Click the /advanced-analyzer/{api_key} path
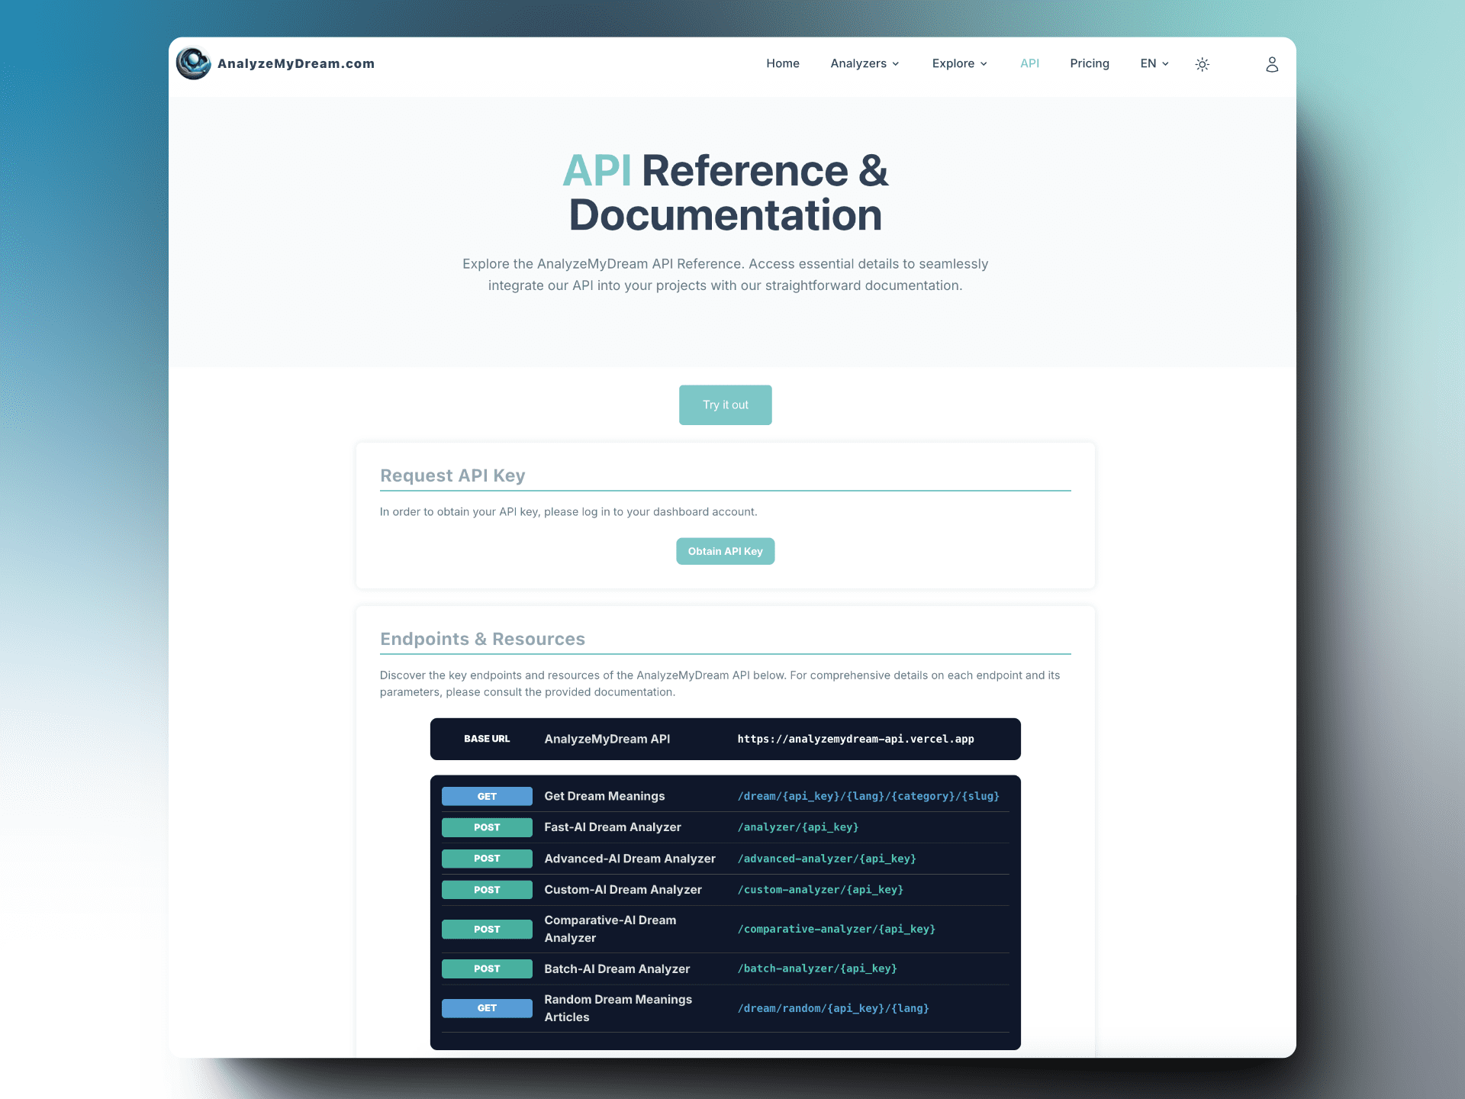This screenshot has width=1465, height=1099. [x=826, y=859]
